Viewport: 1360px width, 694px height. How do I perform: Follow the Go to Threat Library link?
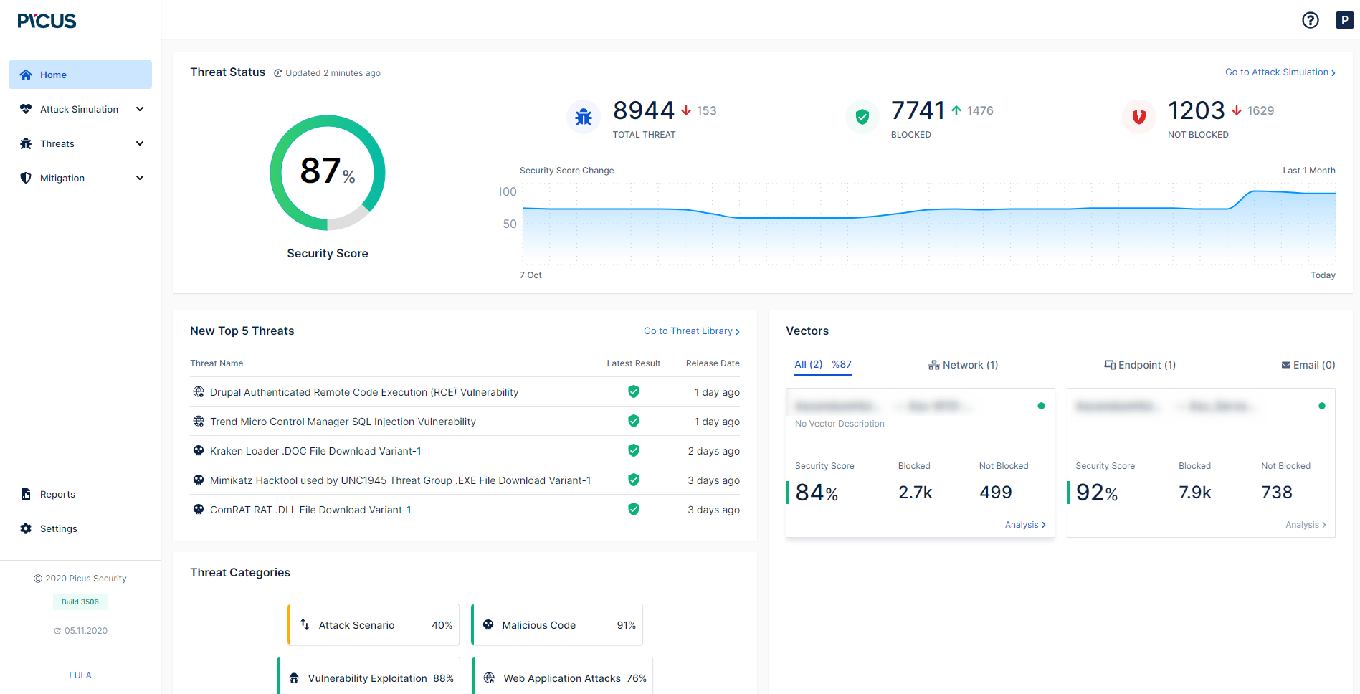click(x=691, y=331)
